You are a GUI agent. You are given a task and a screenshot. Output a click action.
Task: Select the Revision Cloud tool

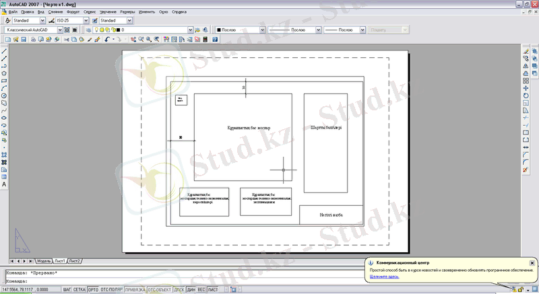(x=4, y=103)
